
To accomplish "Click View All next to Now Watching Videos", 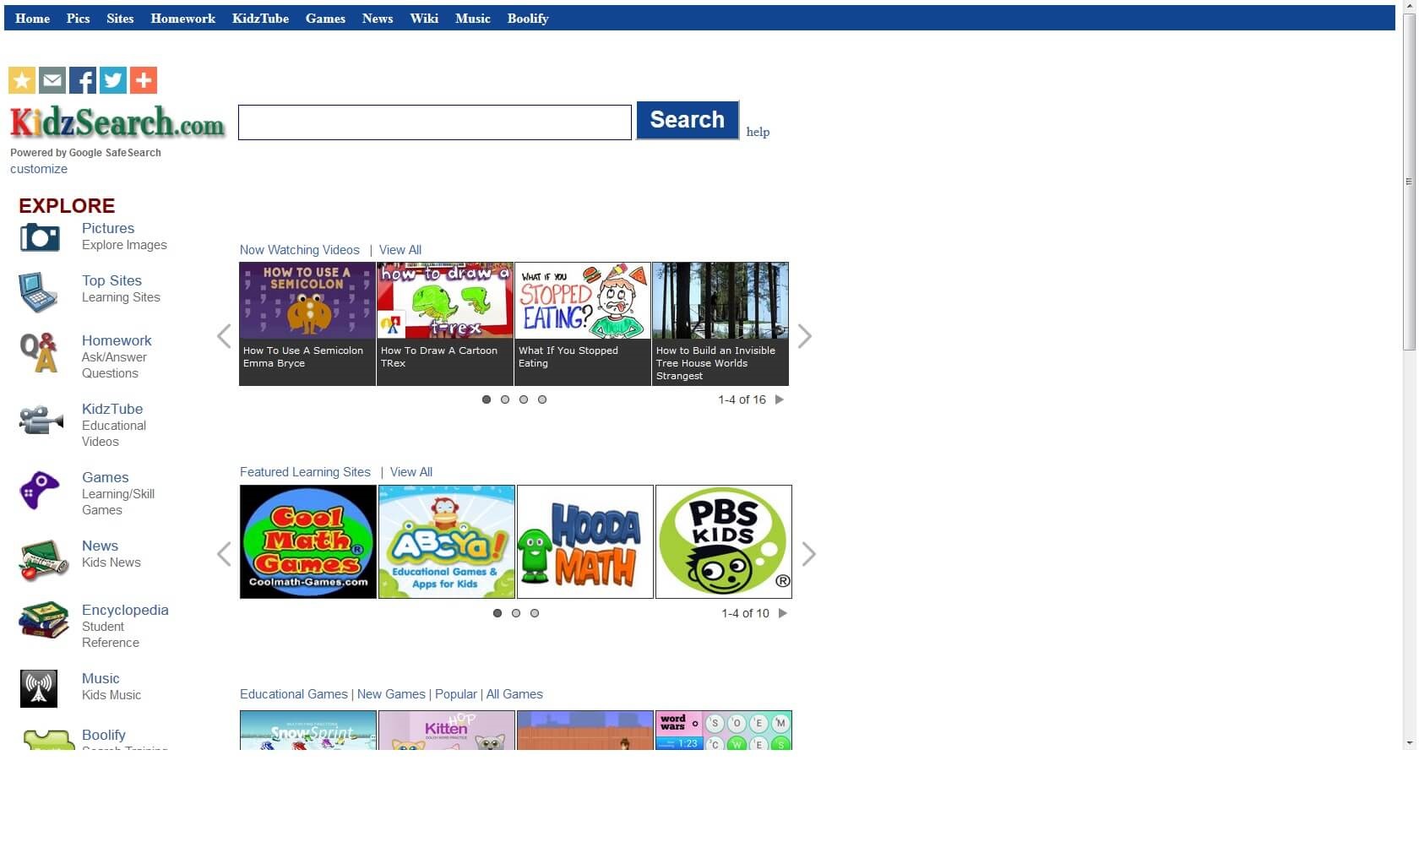I will [x=400, y=250].
